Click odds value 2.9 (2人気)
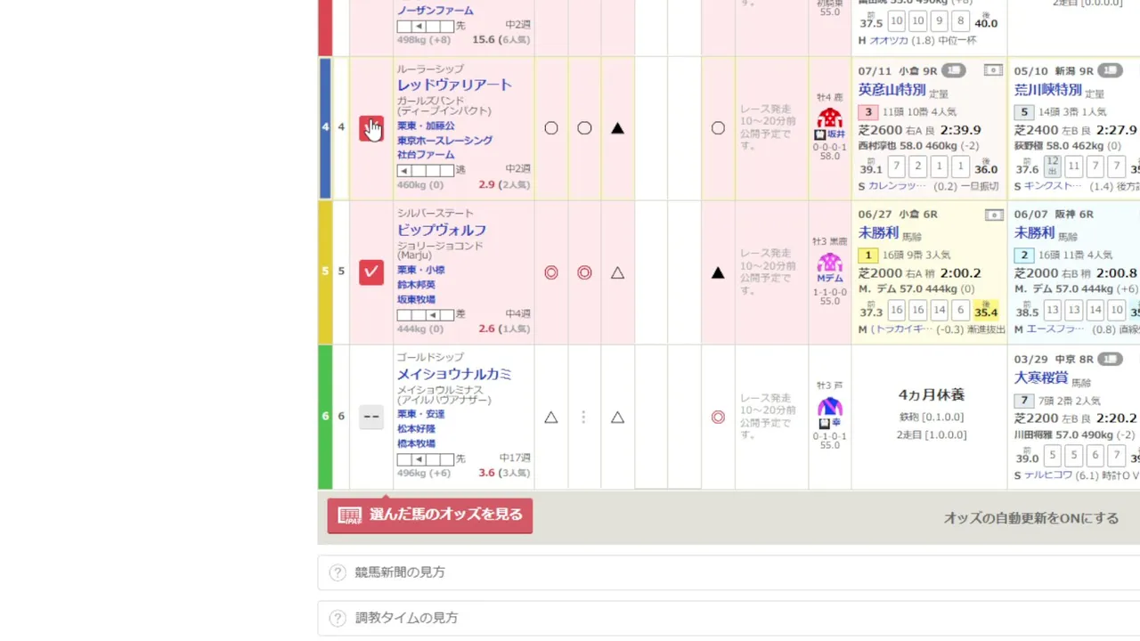 click(x=504, y=184)
